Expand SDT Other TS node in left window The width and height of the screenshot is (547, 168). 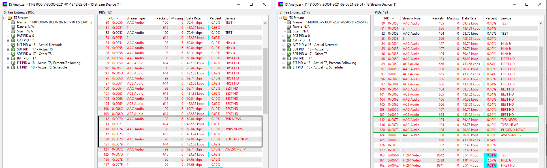point(8,54)
